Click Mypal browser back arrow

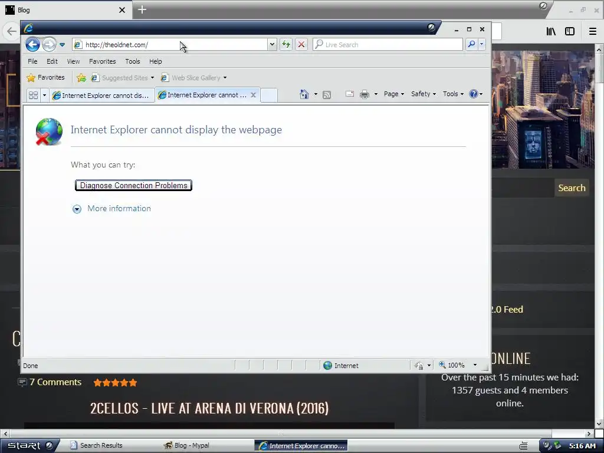click(x=11, y=31)
